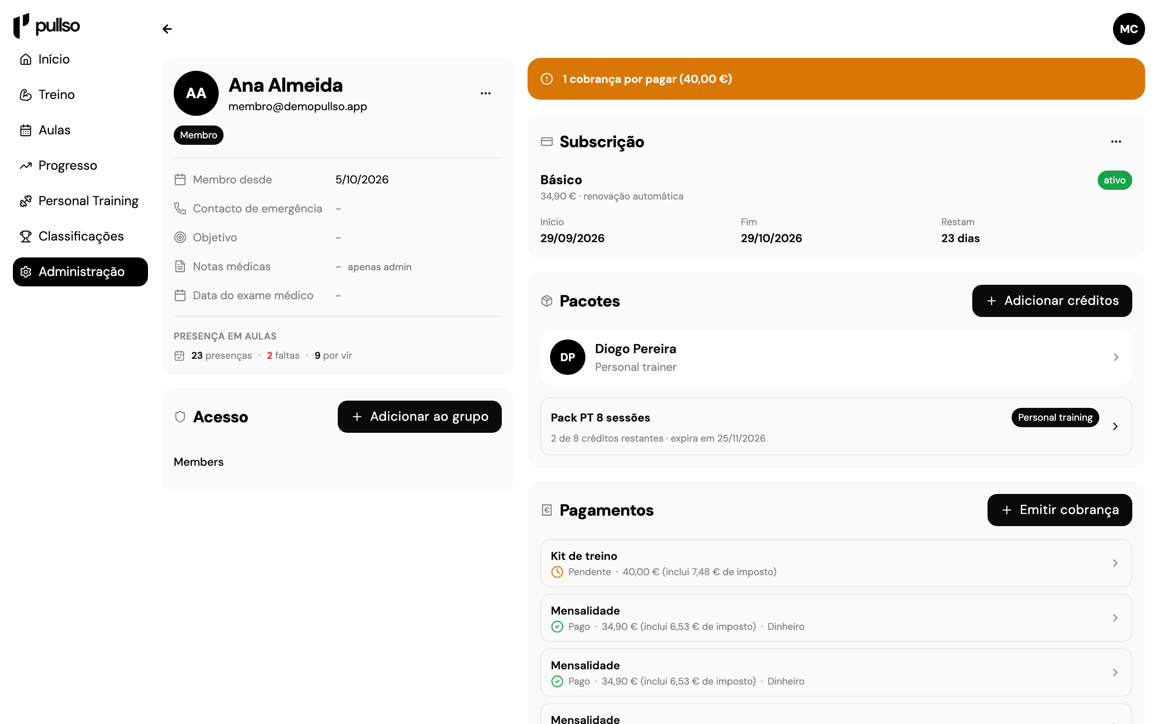
Task: Click the pending clock icon on Kit de treino
Action: pyautogui.click(x=557, y=572)
